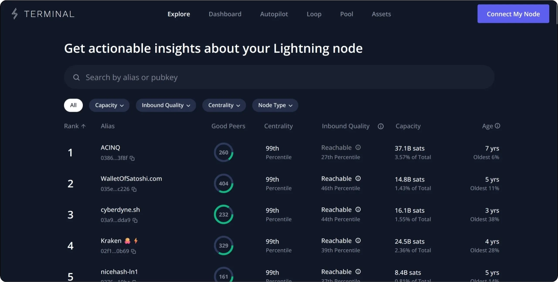Click the Terminal lightning bolt logo
This screenshot has width=558, height=282.
[15, 14]
